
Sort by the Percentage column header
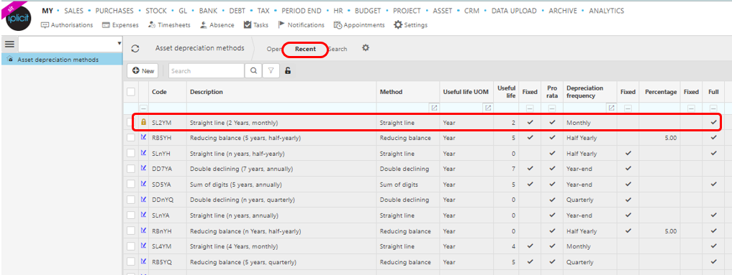(x=661, y=92)
